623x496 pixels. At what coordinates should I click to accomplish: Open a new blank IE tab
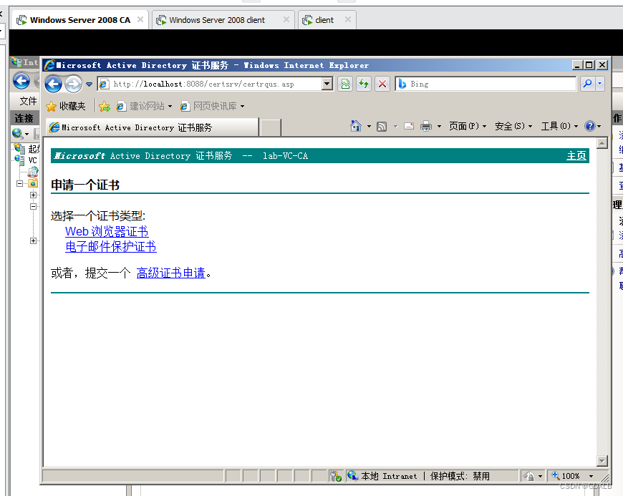click(x=270, y=128)
